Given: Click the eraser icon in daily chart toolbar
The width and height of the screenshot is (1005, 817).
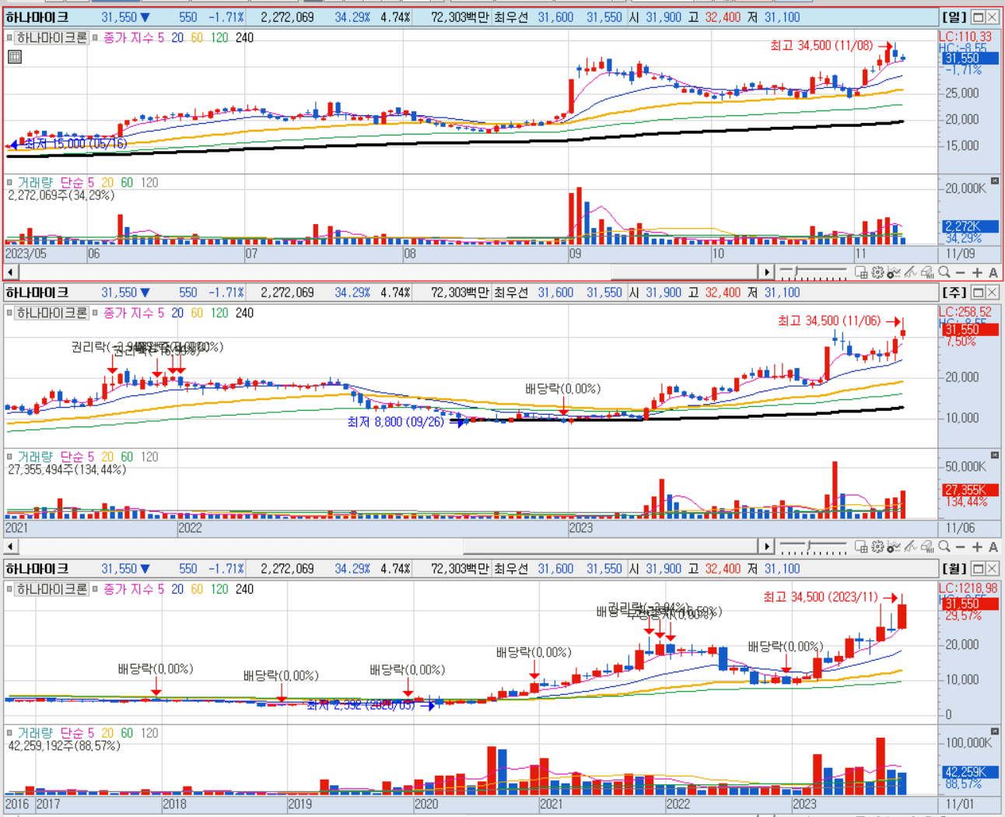Looking at the screenshot, I should [x=926, y=272].
